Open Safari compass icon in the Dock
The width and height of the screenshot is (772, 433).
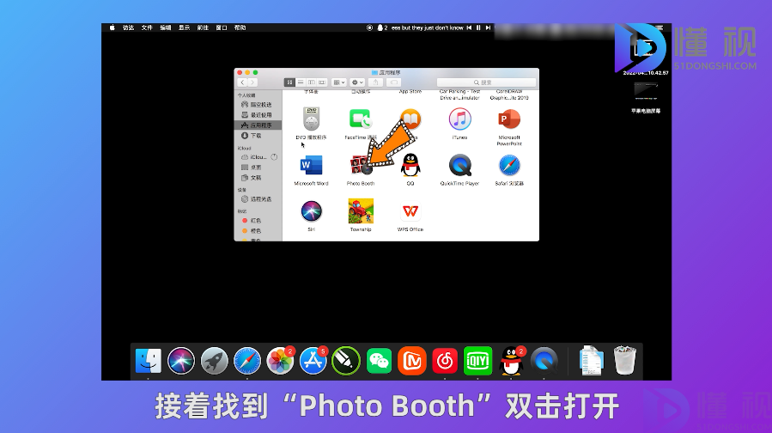click(247, 361)
